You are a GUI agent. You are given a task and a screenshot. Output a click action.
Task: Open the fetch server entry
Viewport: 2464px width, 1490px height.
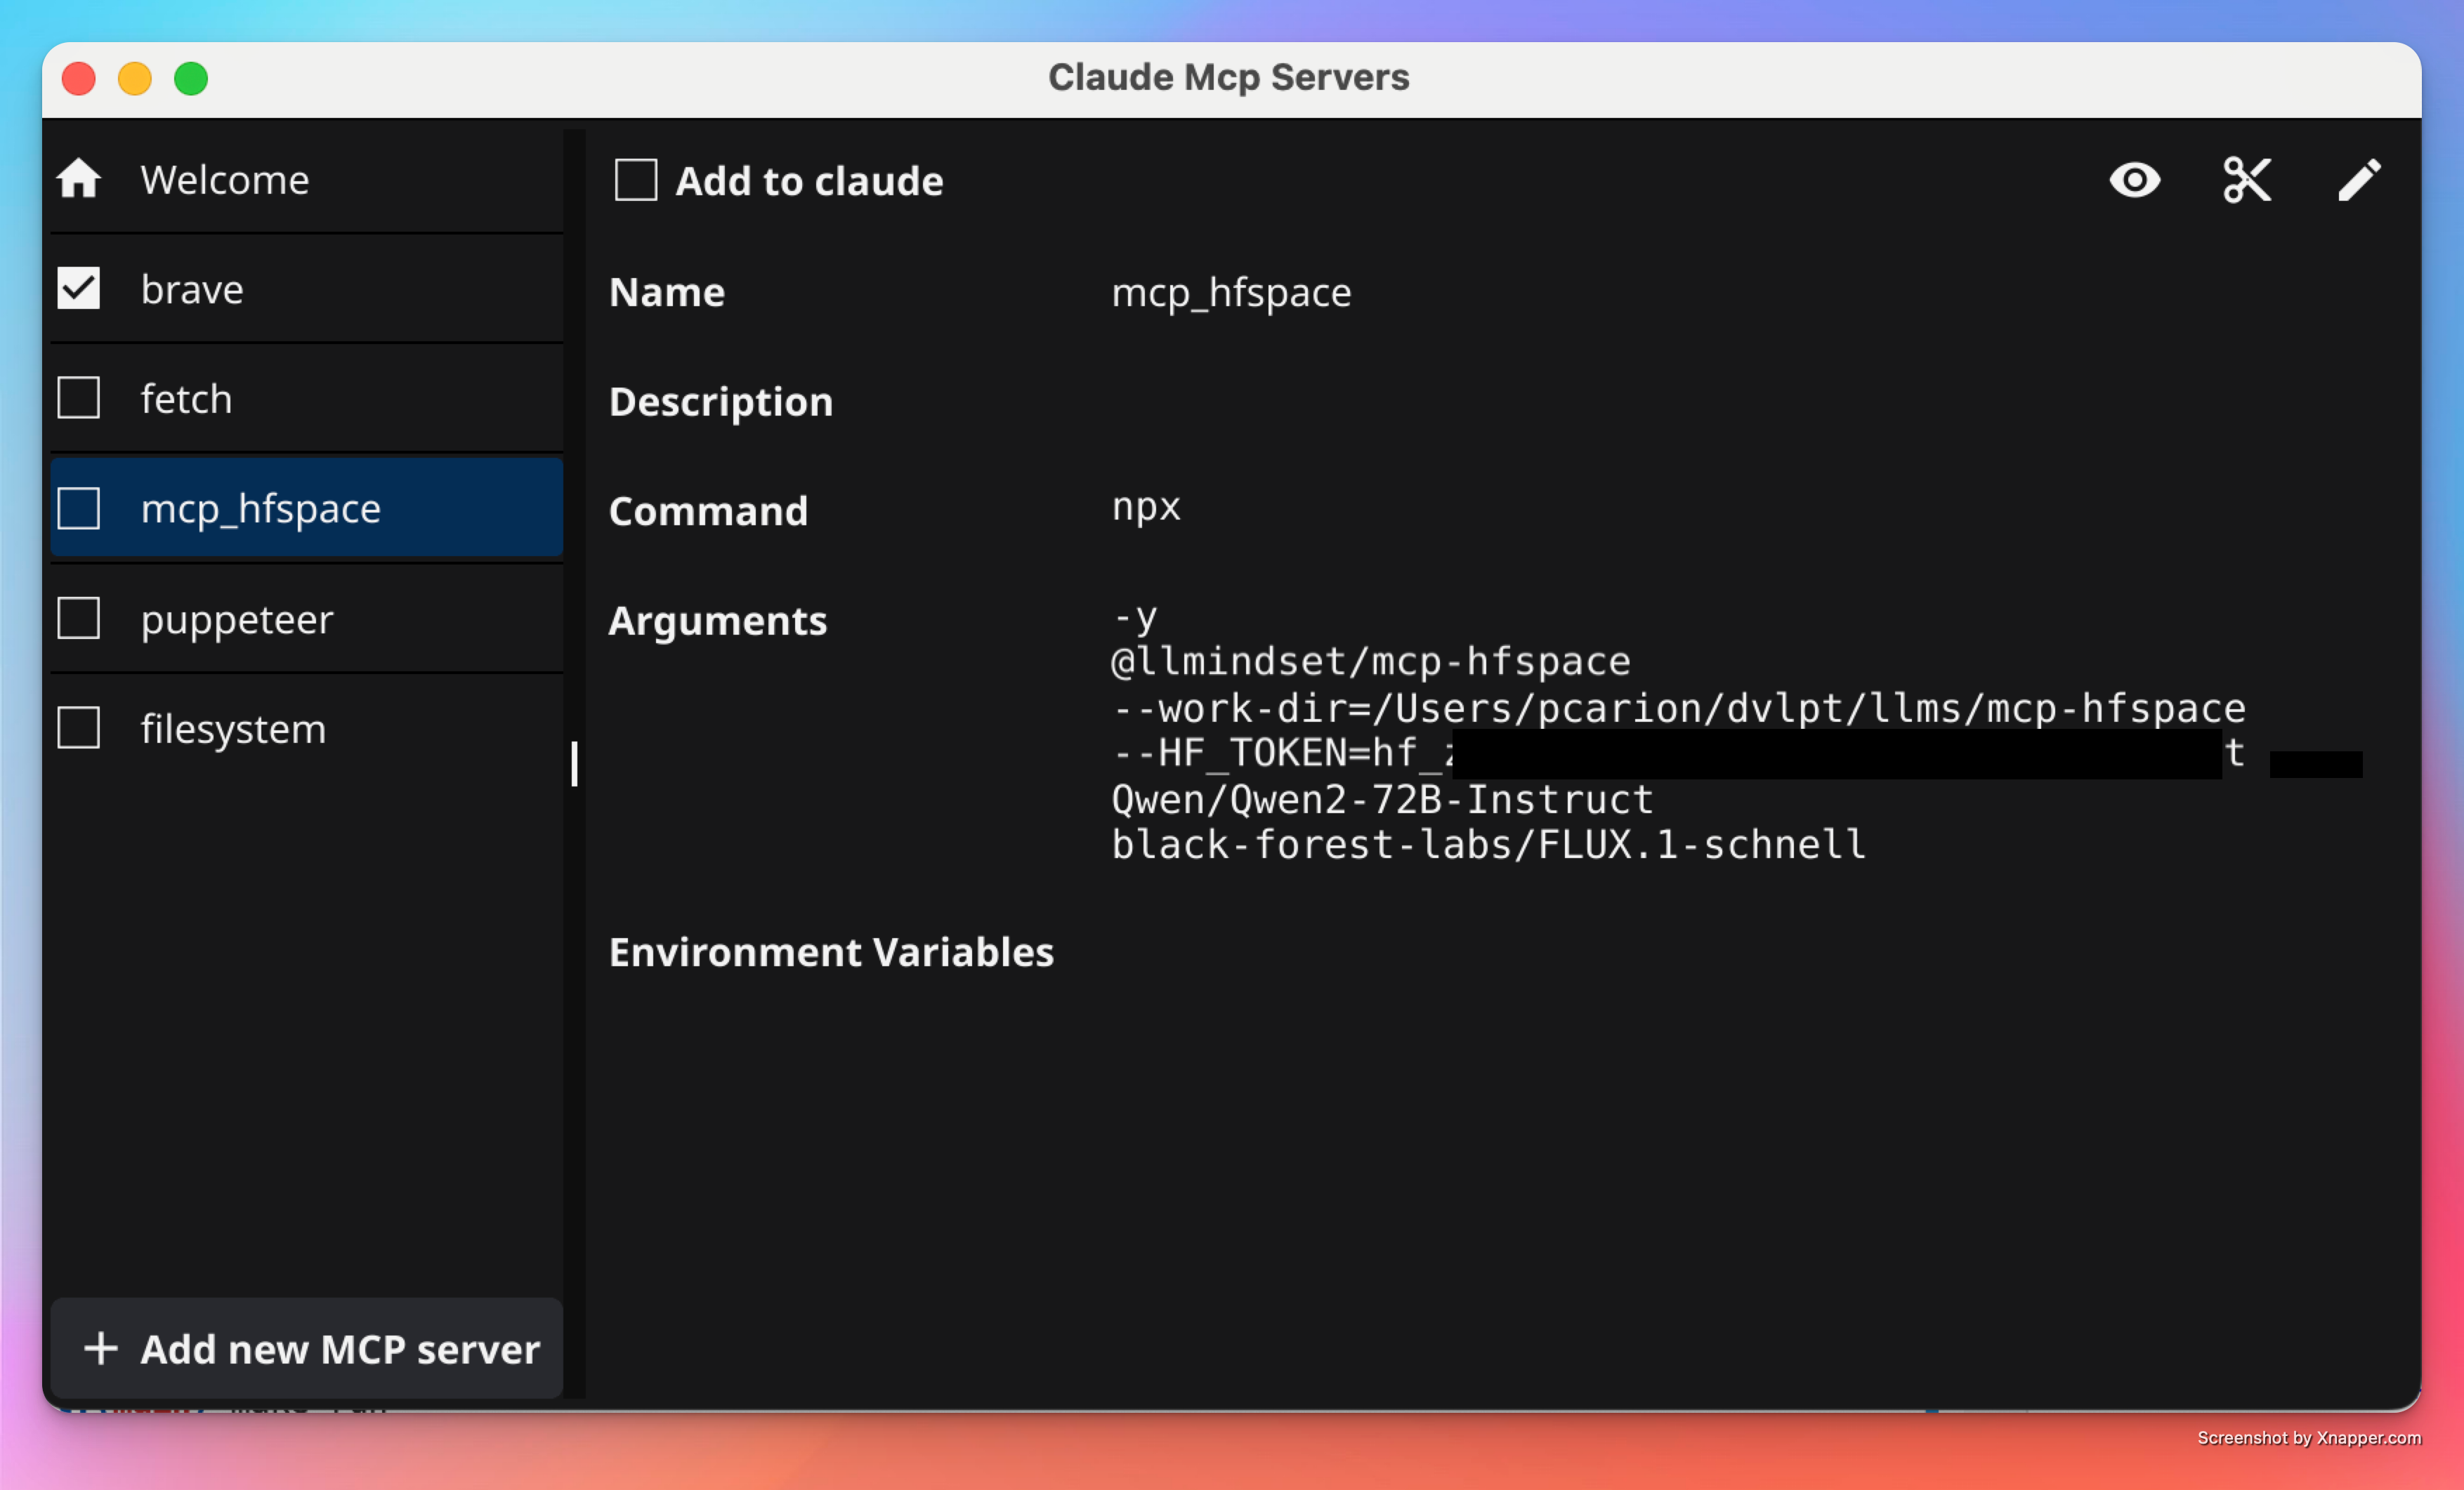[186, 397]
